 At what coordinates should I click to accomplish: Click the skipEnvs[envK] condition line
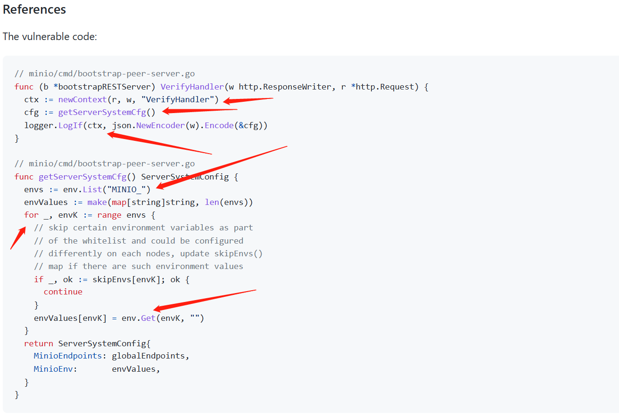112,279
